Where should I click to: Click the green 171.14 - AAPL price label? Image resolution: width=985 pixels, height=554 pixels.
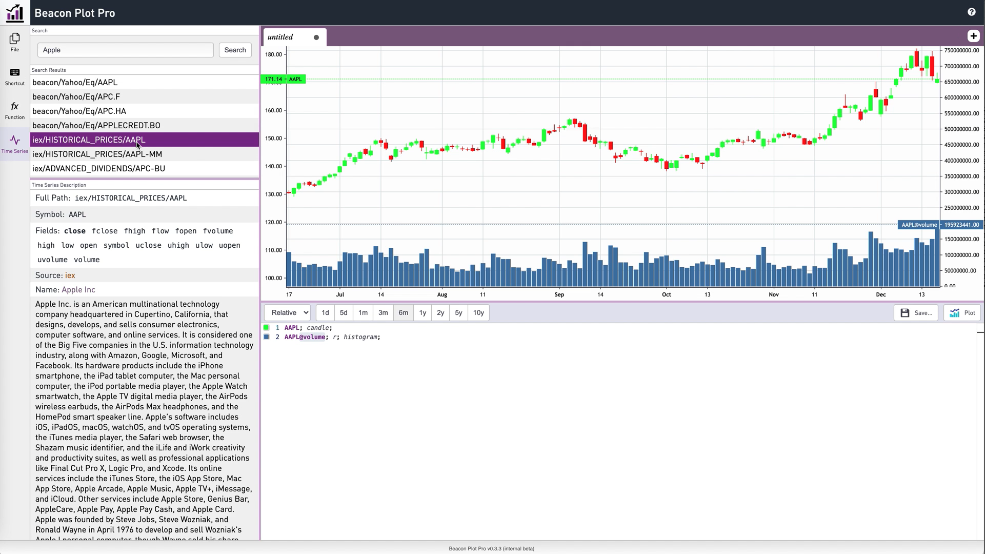coord(284,79)
